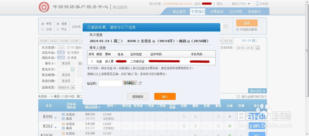Click the 预订 button for K1030
This screenshot has width=309, height=136.
(257, 134)
